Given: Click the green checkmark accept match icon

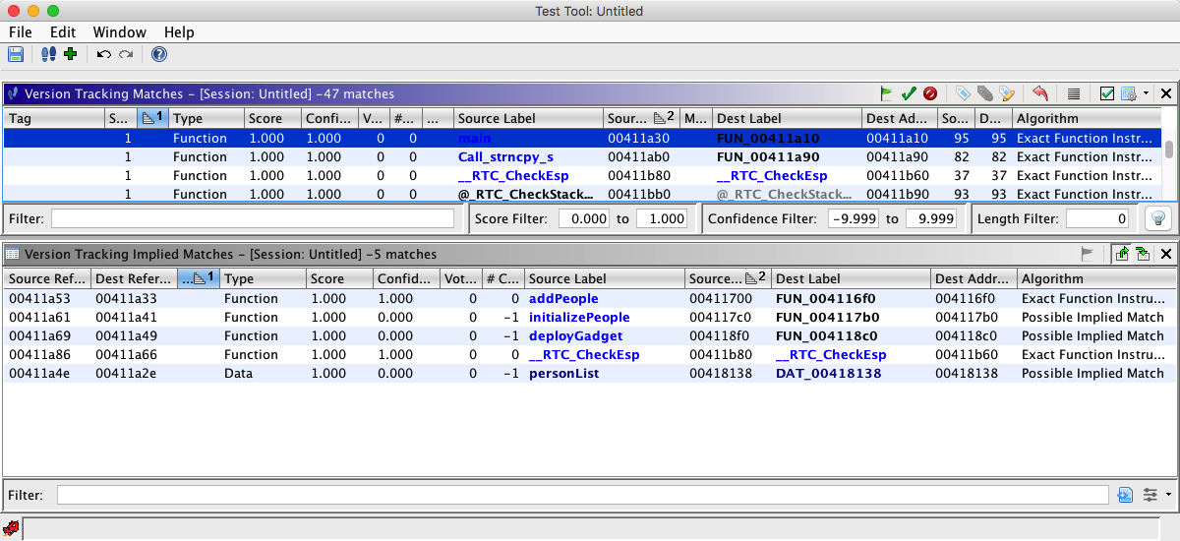Looking at the screenshot, I should pos(909,93).
